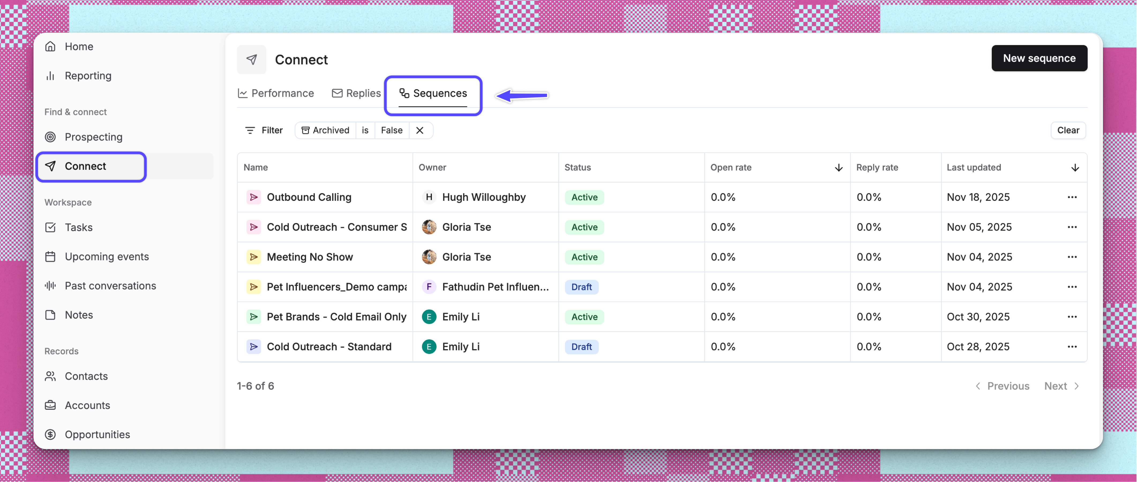Open Reporting bar chart icon
This screenshot has width=1137, height=482.
pos(50,76)
